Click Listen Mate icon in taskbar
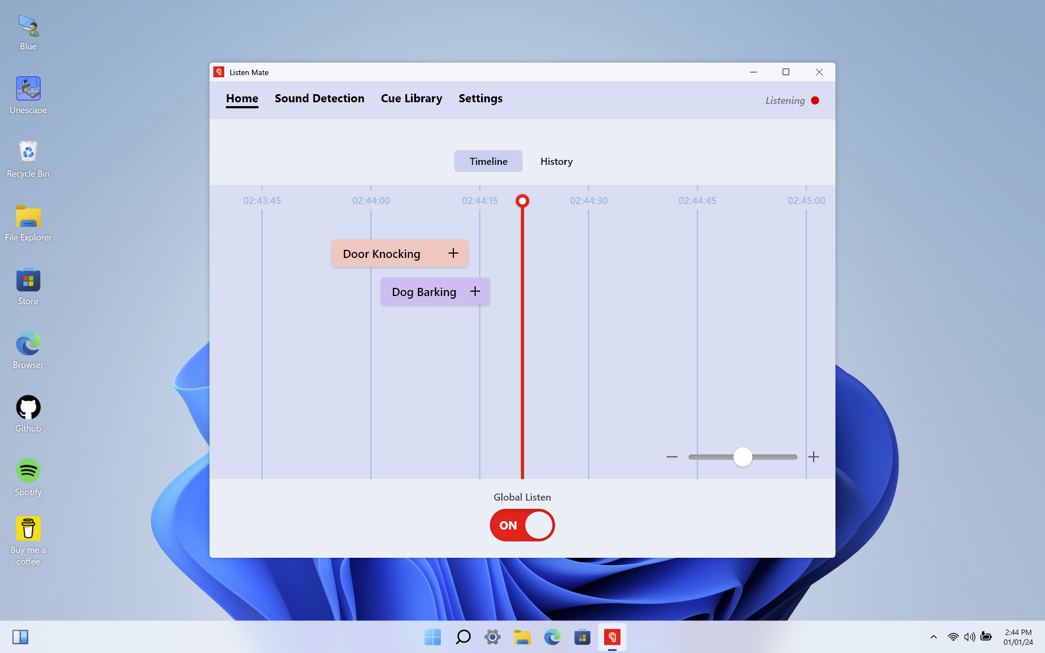Image resolution: width=1045 pixels, height=653 pixels. [x=612, y=637]
